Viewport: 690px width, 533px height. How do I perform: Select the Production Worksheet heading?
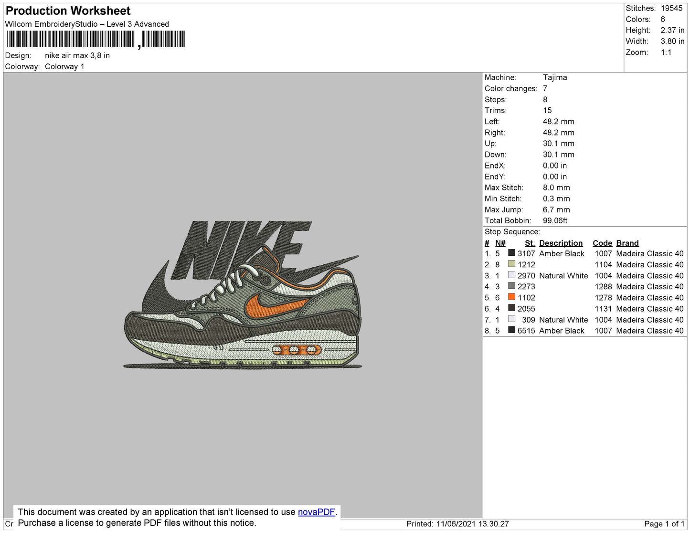point(68,11)
